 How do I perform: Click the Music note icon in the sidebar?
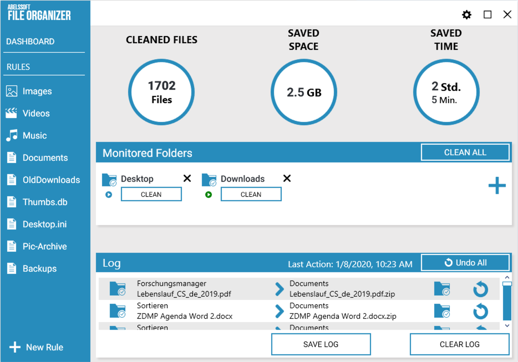pos(11,135)
